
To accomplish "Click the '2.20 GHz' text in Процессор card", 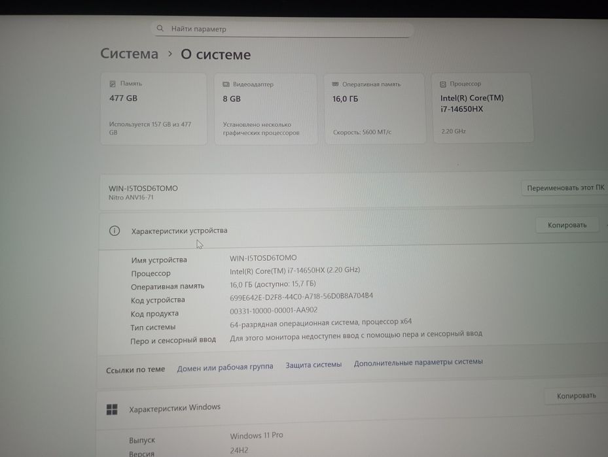I will pos(454,131).
